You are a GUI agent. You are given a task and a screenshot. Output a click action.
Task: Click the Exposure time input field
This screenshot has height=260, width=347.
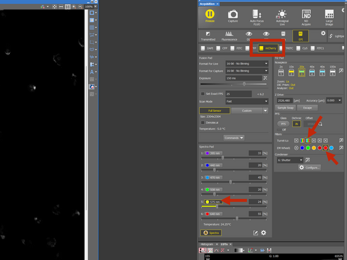pyautogui.click(x=243, y=78)
